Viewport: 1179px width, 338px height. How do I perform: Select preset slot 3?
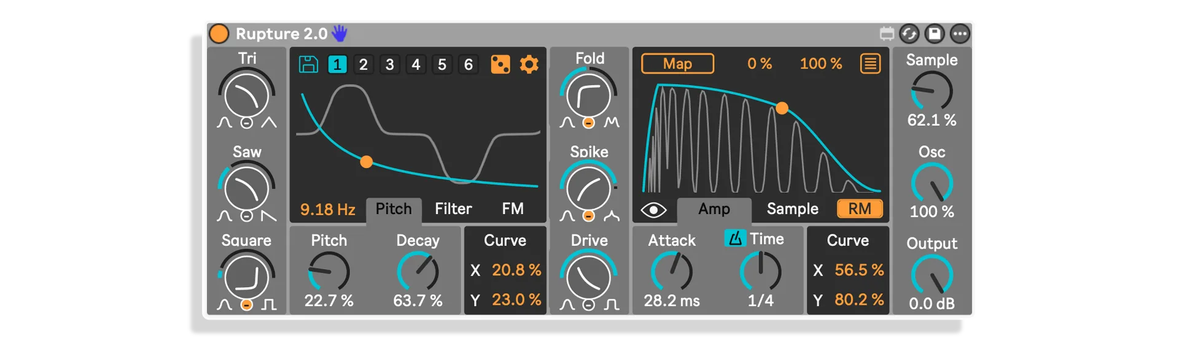click(x=389, y=64)
